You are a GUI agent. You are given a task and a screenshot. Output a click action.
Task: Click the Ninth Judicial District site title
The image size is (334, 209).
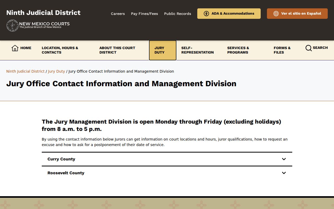[x=43, y=13]
